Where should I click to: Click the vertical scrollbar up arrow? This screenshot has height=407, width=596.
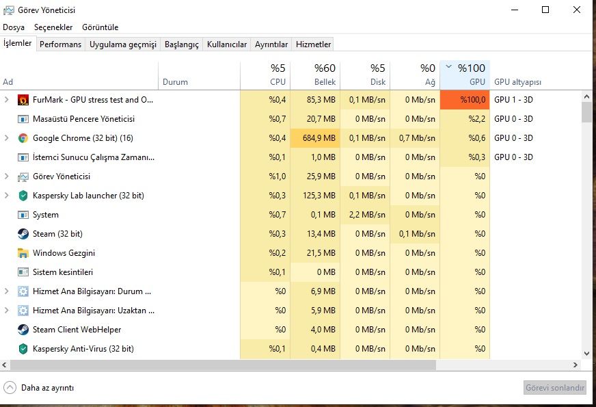click(x=586, y=96)
